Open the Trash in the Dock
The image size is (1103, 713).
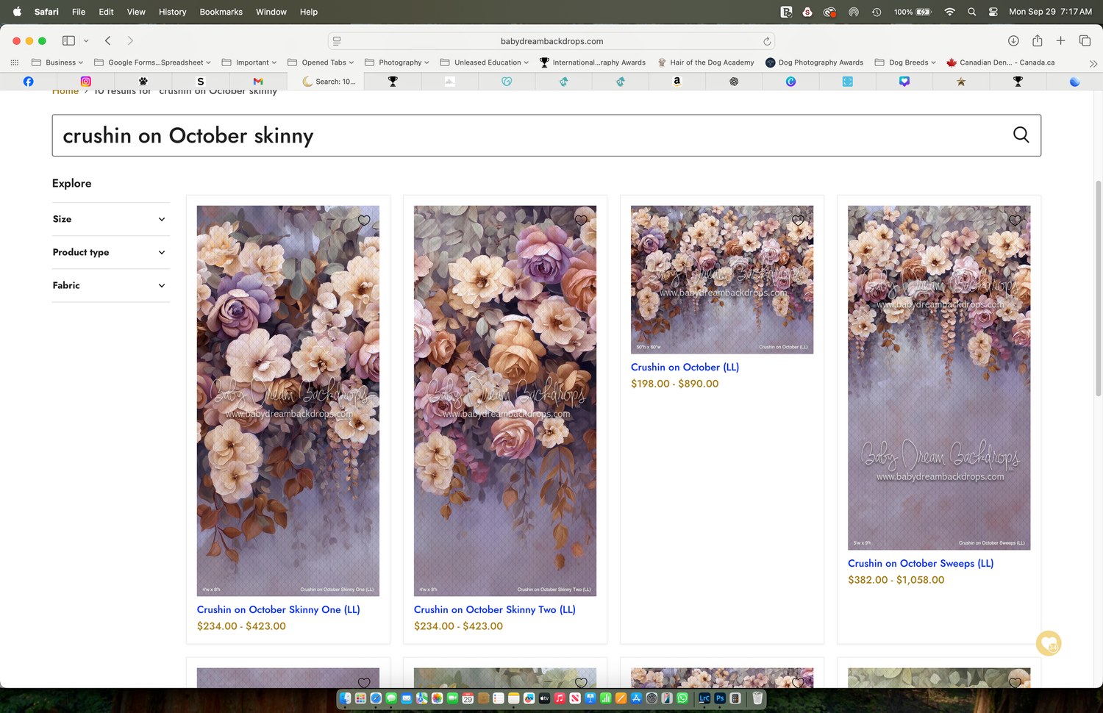pos(757,698)
